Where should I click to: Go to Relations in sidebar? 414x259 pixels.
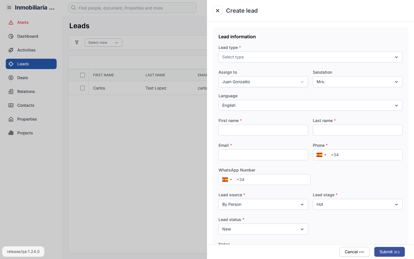tap(26, 92)
